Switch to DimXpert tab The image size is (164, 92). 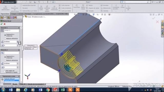[28, 14]
